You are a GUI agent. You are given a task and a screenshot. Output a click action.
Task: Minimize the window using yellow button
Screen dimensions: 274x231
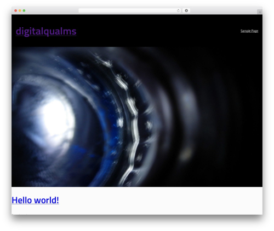[x=20, y=11]
